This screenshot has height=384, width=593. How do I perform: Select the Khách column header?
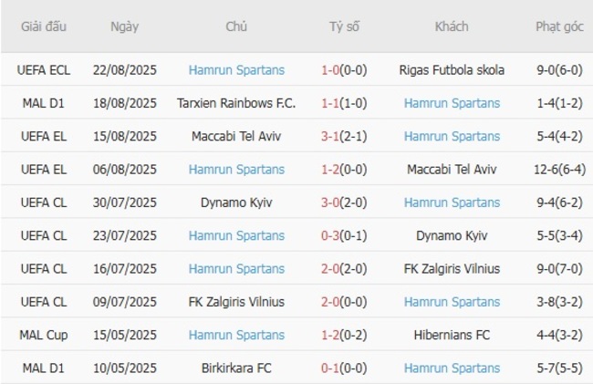click(452, 26)
